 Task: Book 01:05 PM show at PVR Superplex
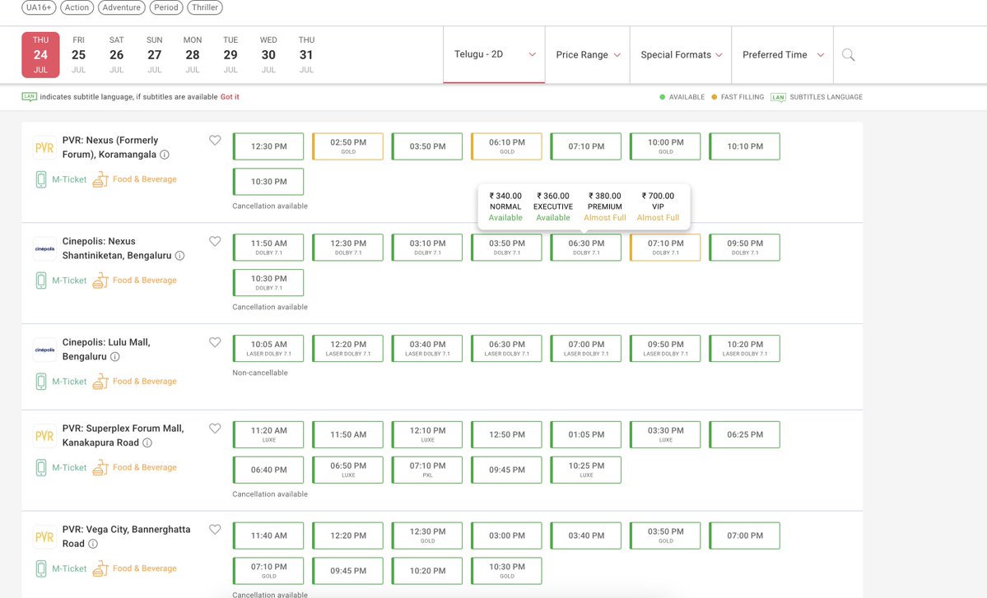[x=586, y=434]
